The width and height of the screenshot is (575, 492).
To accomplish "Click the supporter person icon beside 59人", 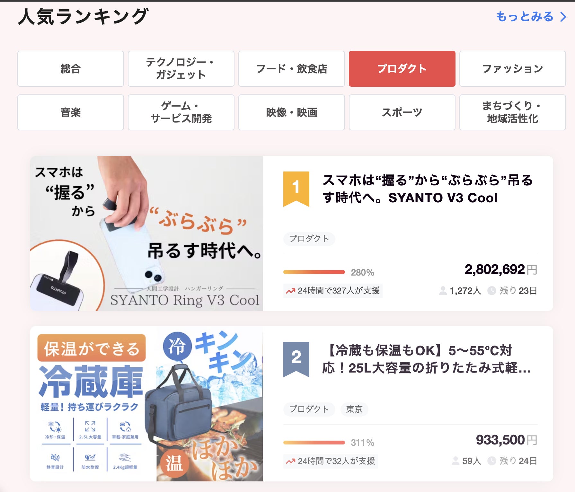I will tap(455, 461).
